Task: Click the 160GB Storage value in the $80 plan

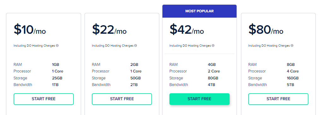Action: [293, 78]
